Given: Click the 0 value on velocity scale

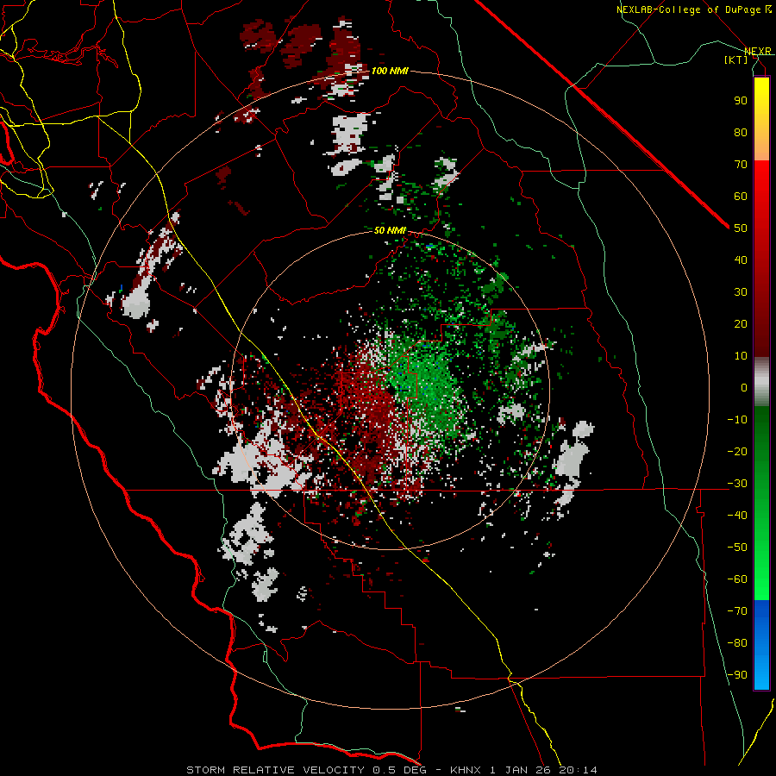Looking at the screenshot, I should click(x=744, y=387).
